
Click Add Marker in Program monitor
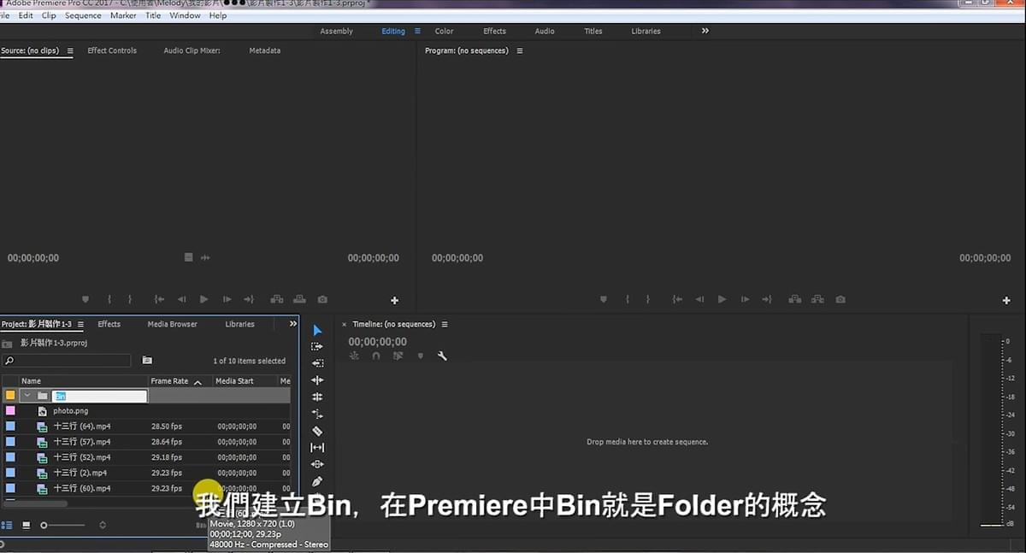tap(604, 299)
